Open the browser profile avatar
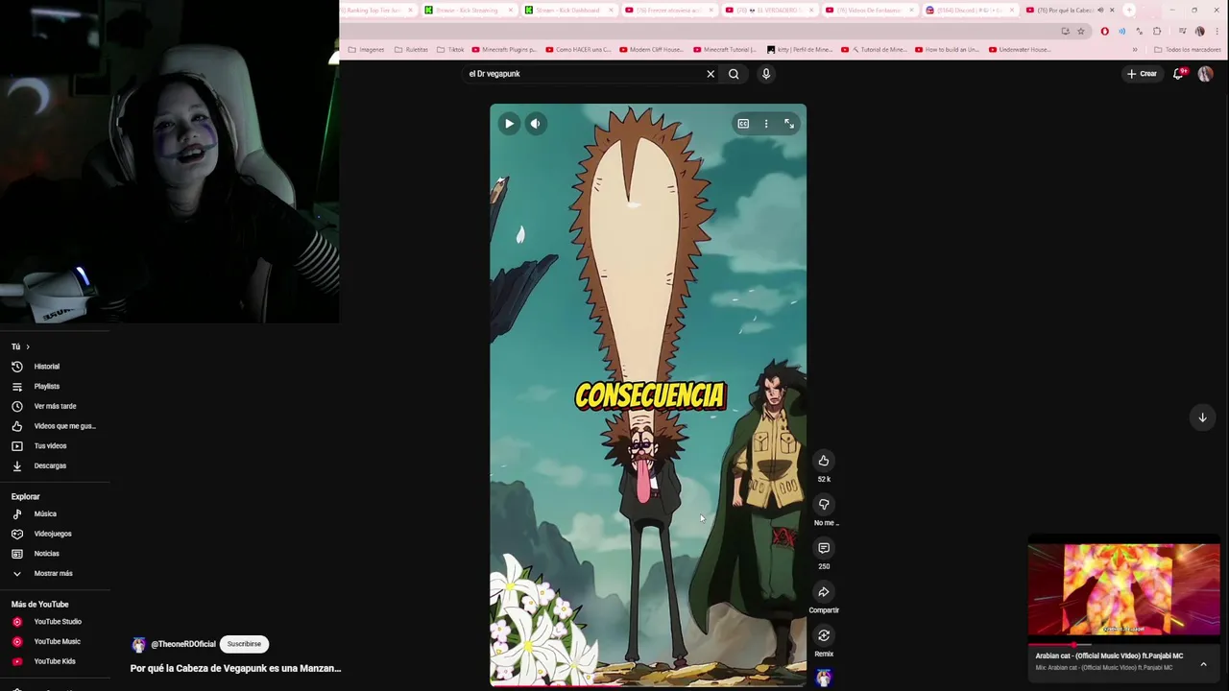The height and width of the screenshot is (691, 1229). click(1199, 31)
